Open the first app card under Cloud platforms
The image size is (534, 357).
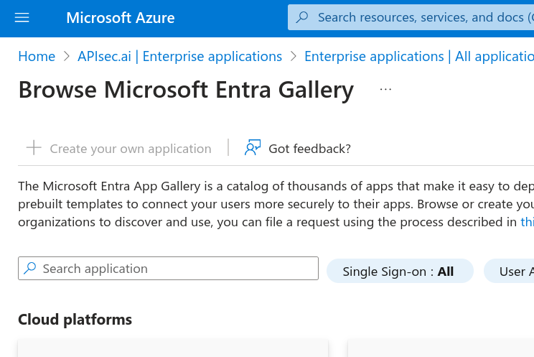pos(172,348)
